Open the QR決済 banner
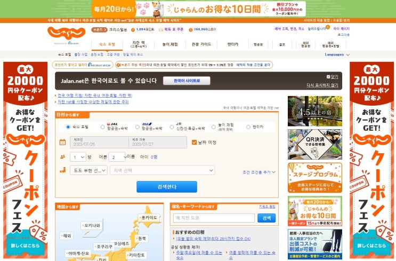Image resolution: width=396 pixels, height=261 pixels. point(315,145)
